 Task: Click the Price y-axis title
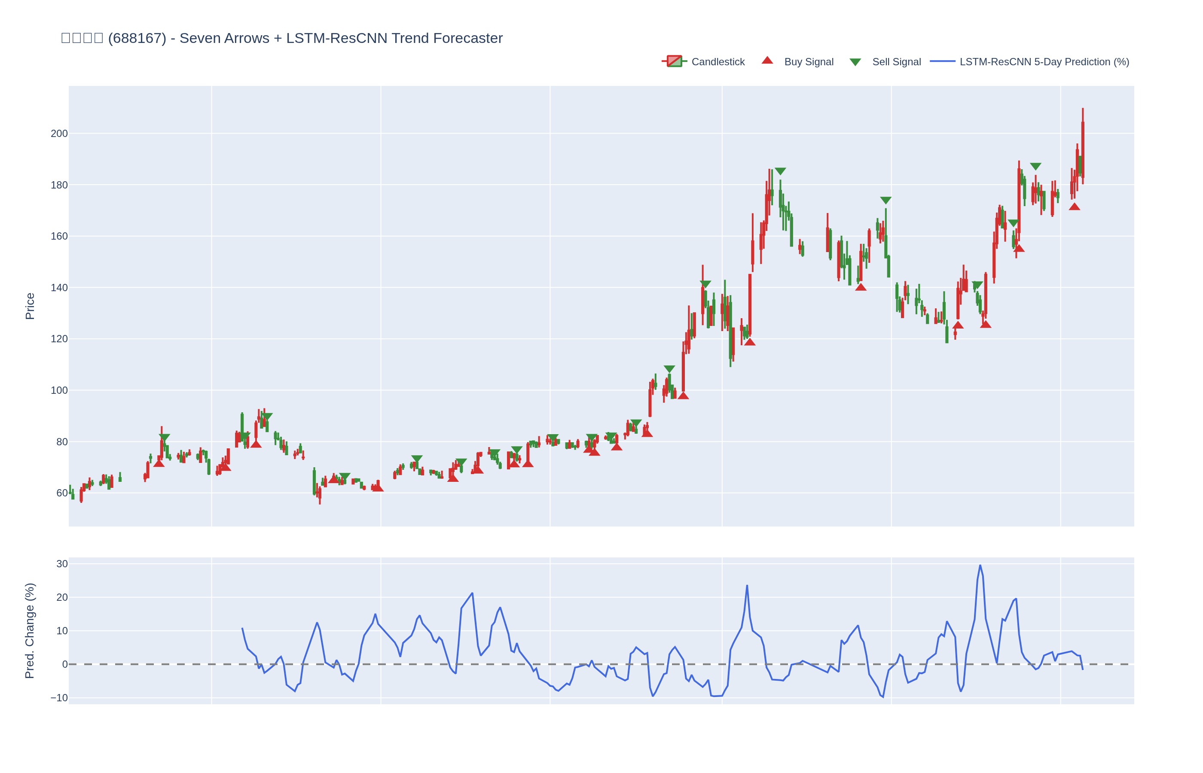tap(30, 306)
